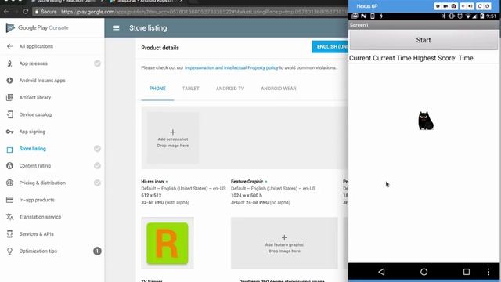Open Android Instant Apps section
Image resolution: width=501 pixels, height=282 pixels.
(x=42, y=81)
